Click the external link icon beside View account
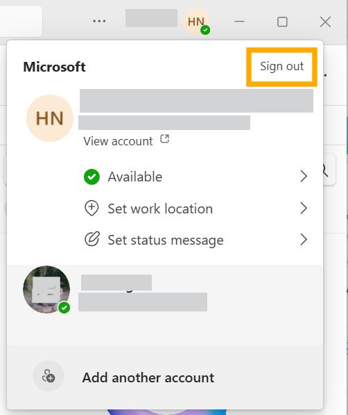348x415 pixels. [x=165, y=139]
